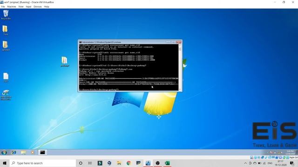Image resolution: width=298 pixels, height=167 pixels.
Task: Click the scroll-up arrow in cmd window
Action: click(x=180, y=45)
